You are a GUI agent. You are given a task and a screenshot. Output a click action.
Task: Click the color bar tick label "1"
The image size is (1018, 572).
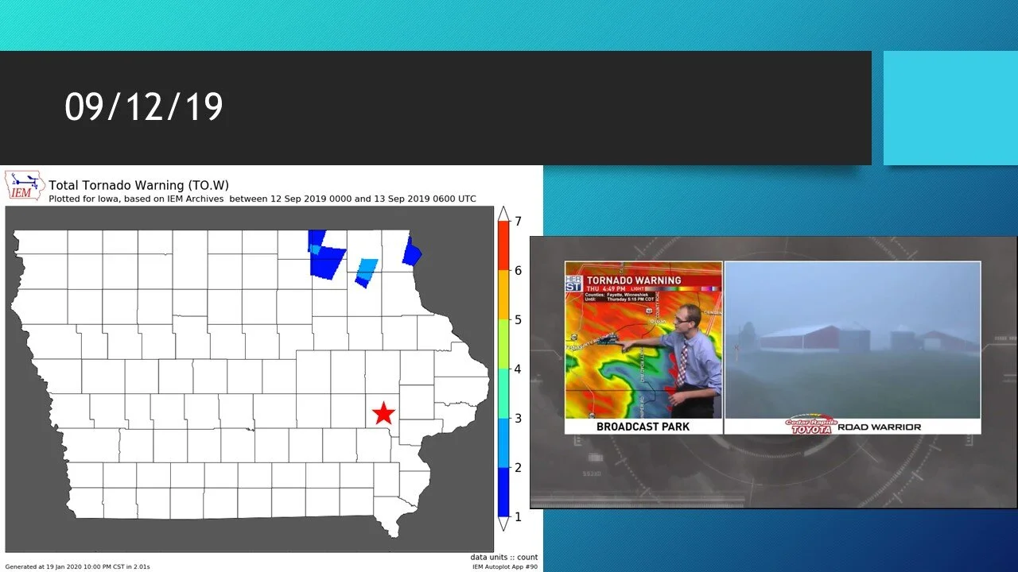point(518,517)
